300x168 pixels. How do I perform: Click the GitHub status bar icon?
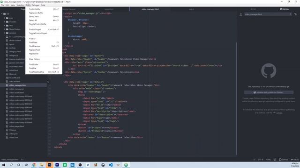283,160
